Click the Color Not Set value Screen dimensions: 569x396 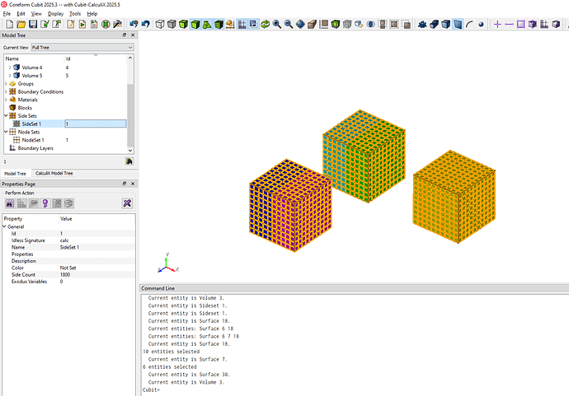68,268
